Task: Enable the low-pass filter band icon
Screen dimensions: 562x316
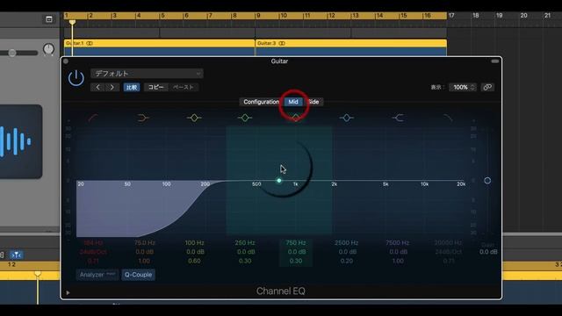Action: [x=448, y=118]
